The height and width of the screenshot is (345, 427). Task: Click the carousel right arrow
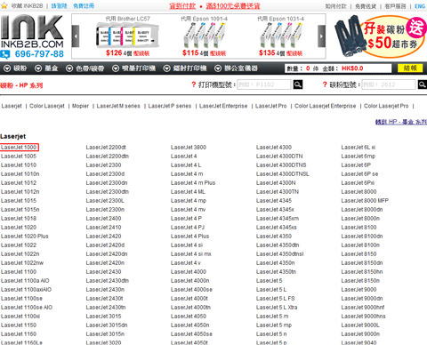pos(322,36)
